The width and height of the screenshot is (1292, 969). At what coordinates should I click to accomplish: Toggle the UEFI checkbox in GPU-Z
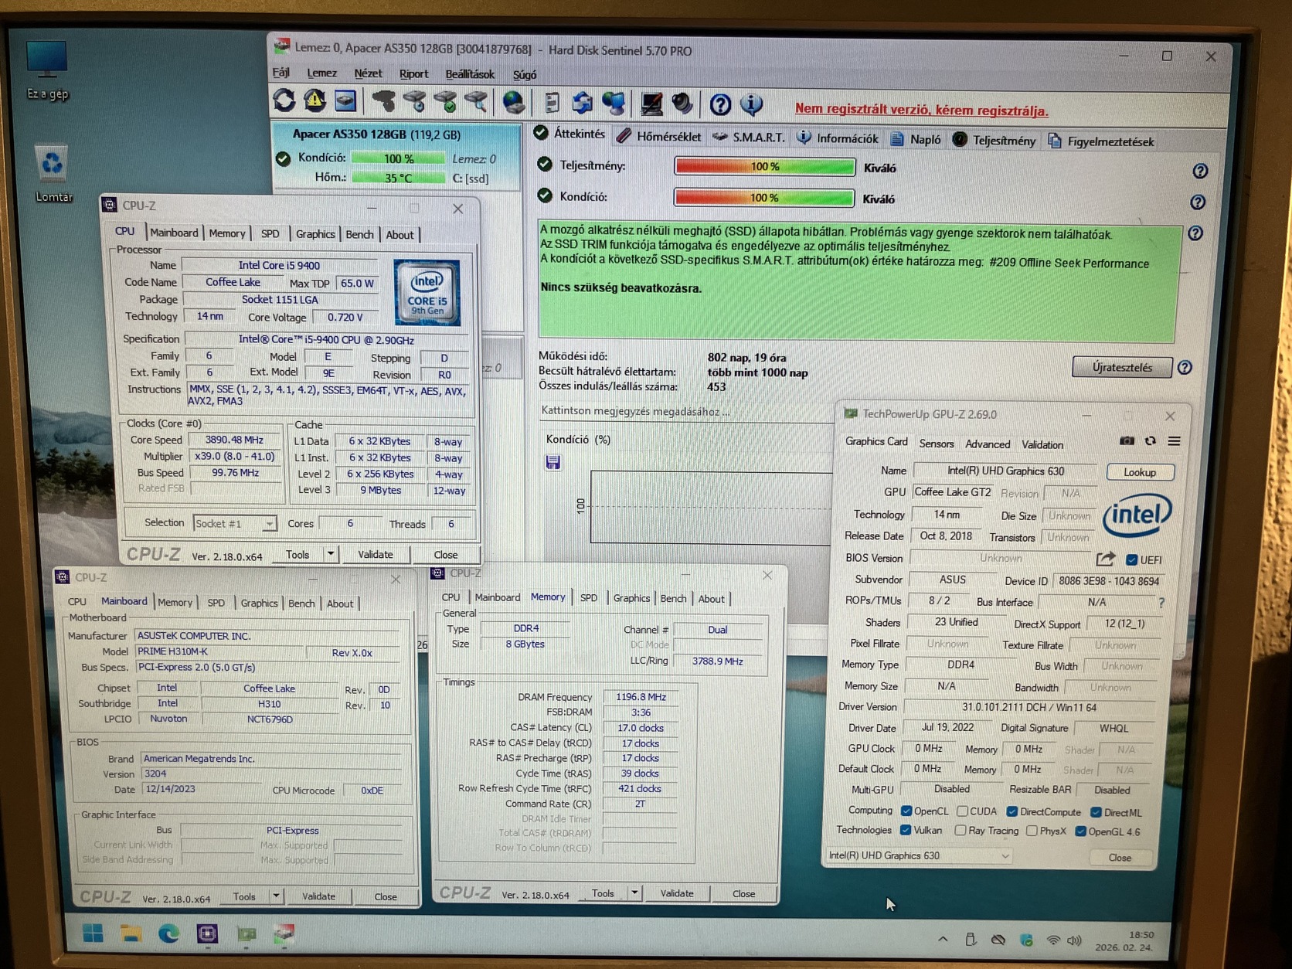coord(1131,559)
